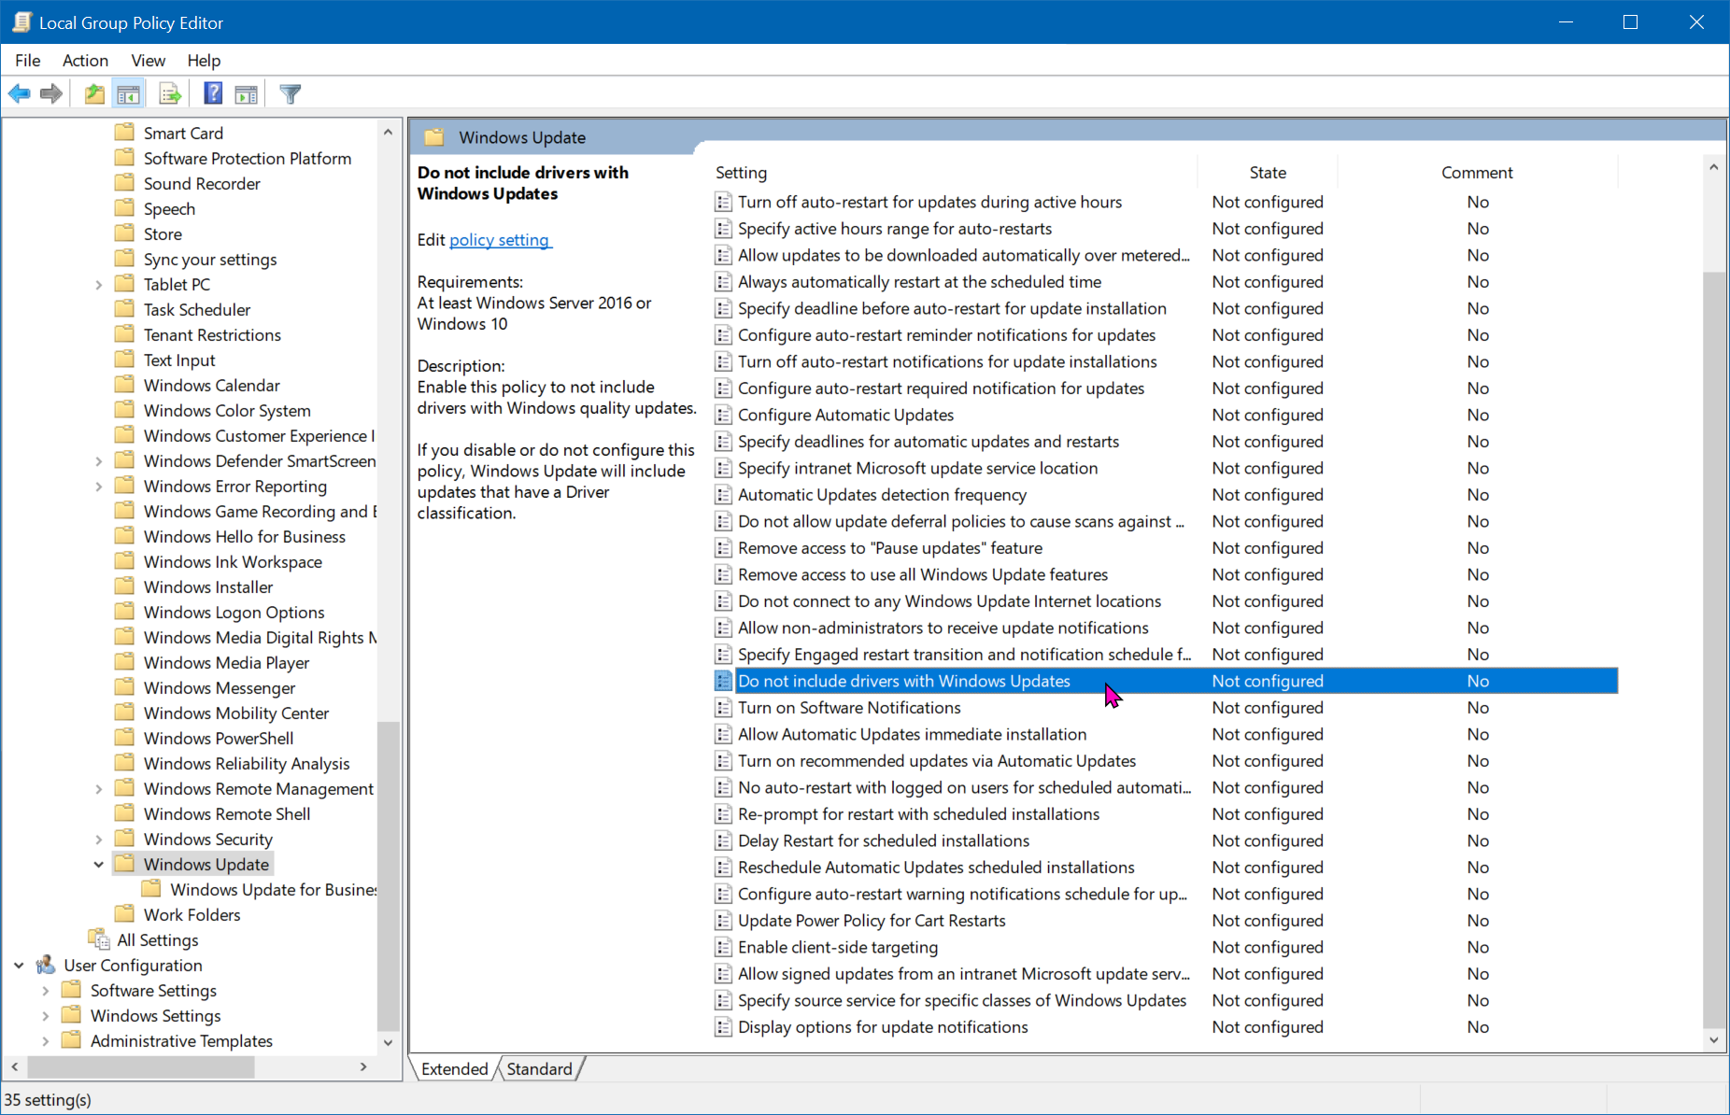Collapse the Windows Update tree node
This screenshot has height=1115, width=1730.
(x=99, y=865)
